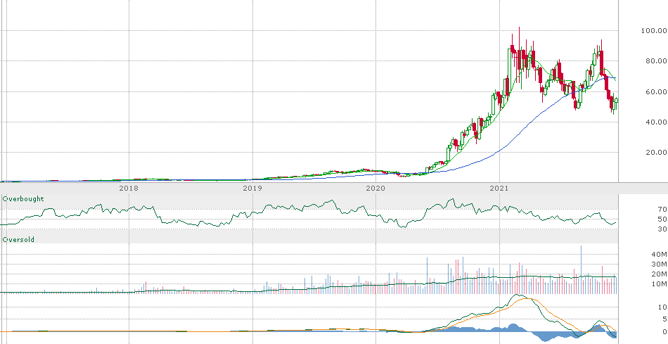The height and width of the screenshot is (344, 668).
Task: Click the Oversold label in RSI panel
Action: click(x=18, y=240)
